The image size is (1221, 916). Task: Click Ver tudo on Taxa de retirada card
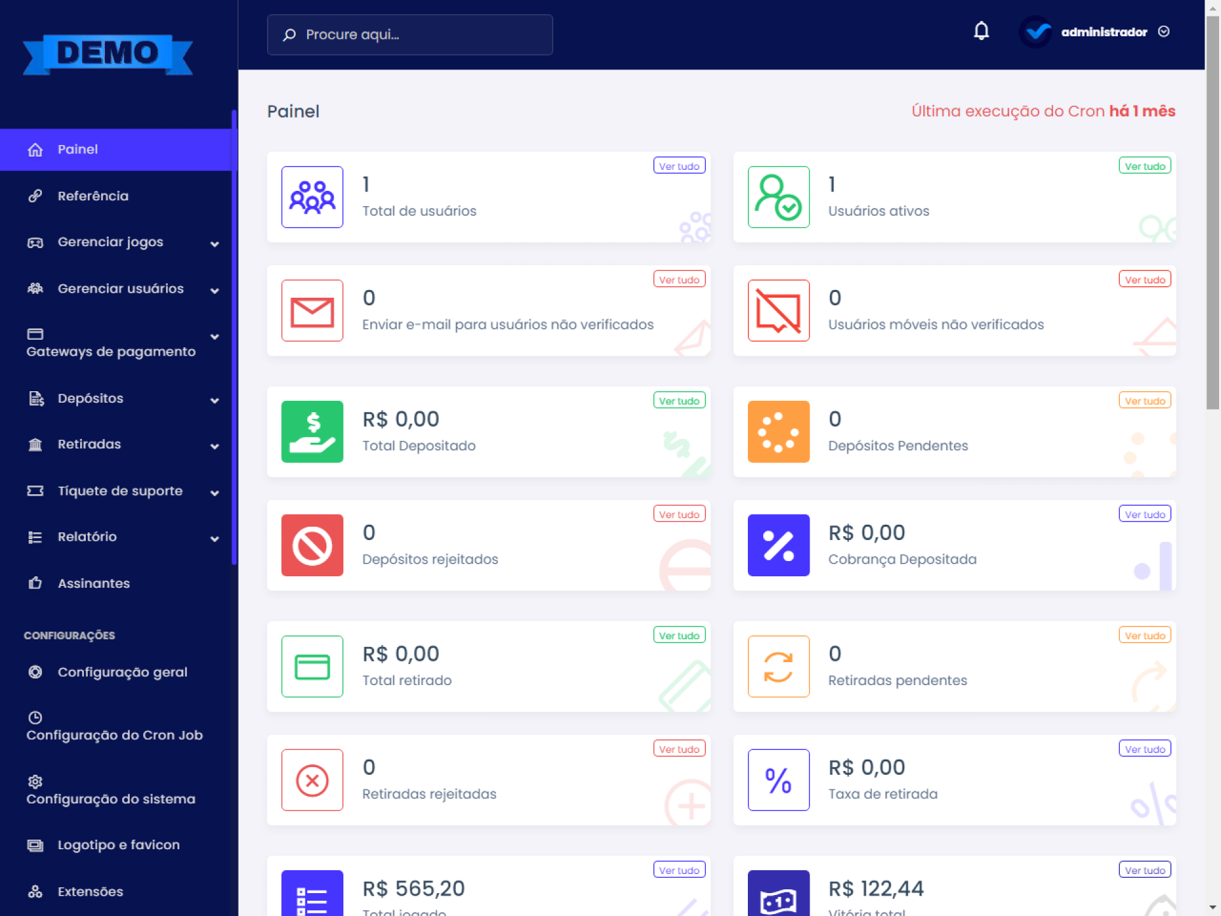click(1145, 749)
